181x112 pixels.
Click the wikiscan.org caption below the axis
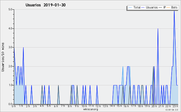[x=91, y=109]
